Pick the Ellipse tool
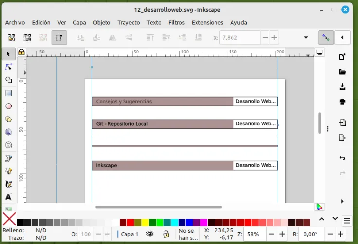The height and width of the screenshot is (244, 358). pos(8,106)
